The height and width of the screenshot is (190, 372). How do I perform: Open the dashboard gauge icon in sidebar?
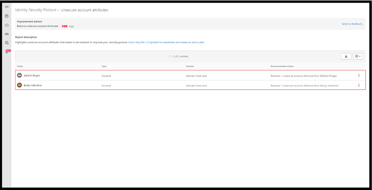click(x=7, y=16)
